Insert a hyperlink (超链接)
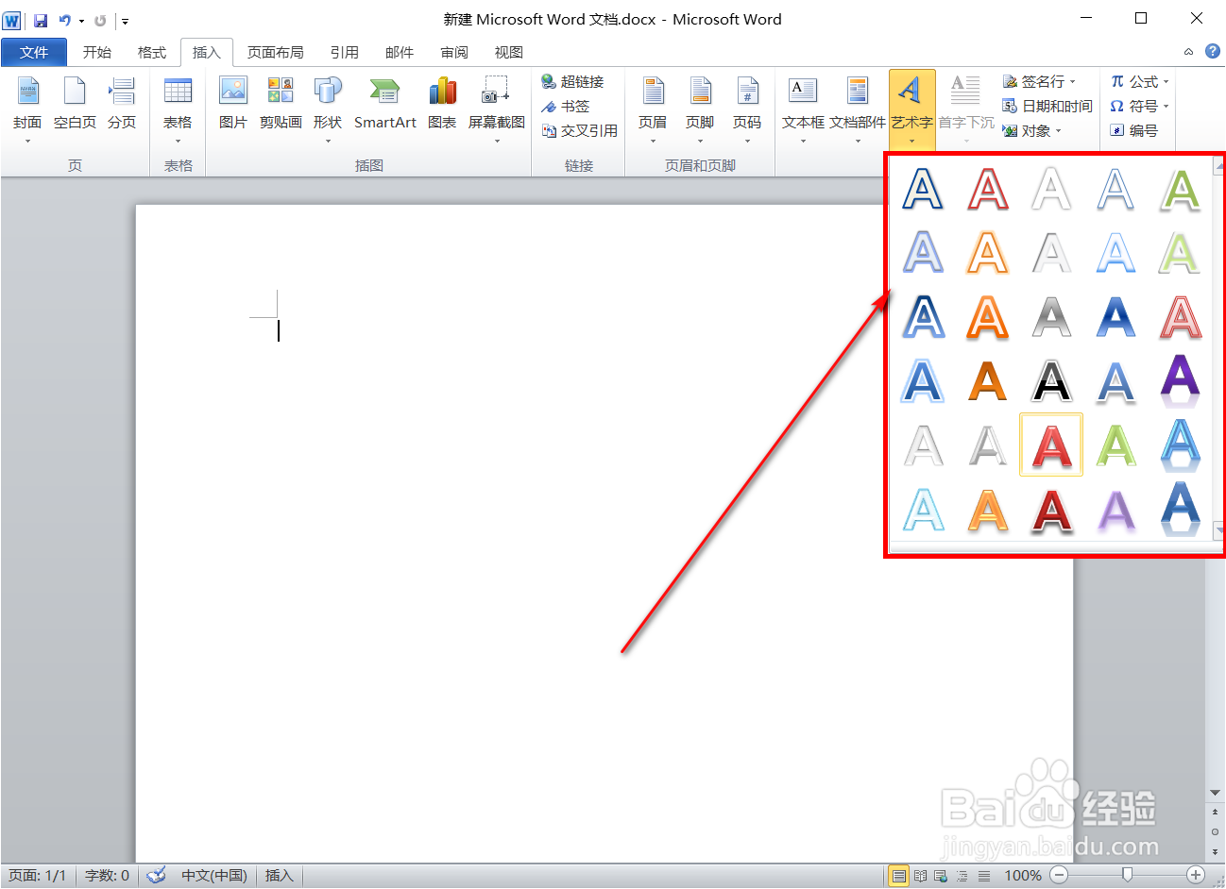 [572, 82]
